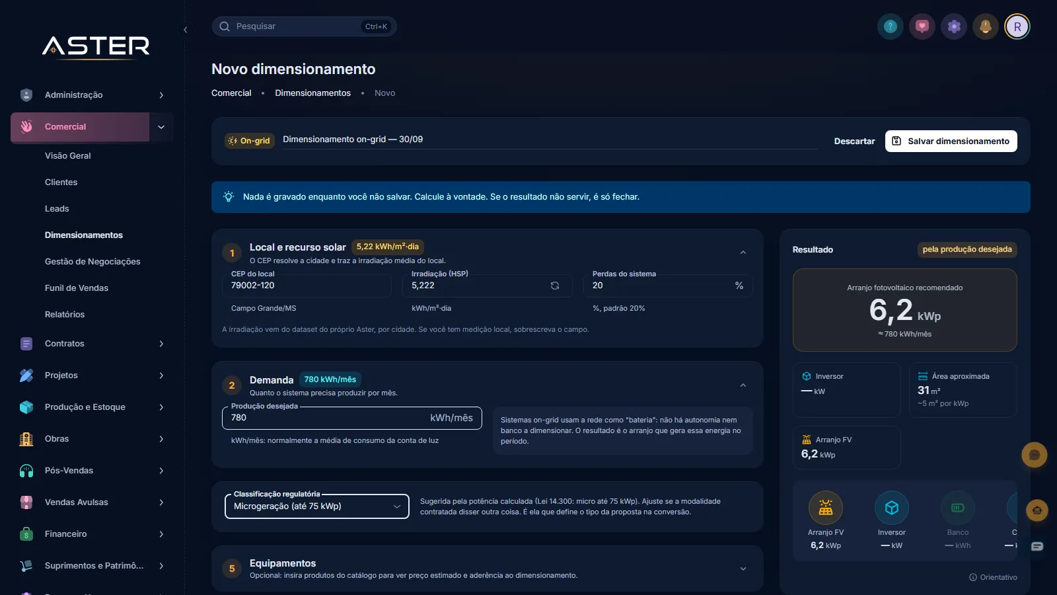Select the Inversor circle icon in result strip

892,508
